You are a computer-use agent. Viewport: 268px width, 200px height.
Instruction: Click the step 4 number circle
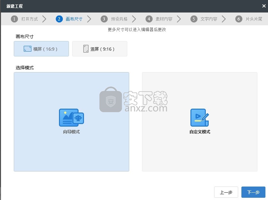(x=148, y=19)
